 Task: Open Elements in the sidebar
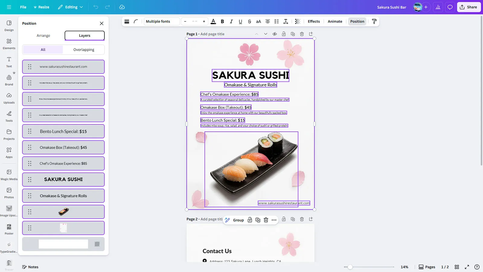coord(9,44)
